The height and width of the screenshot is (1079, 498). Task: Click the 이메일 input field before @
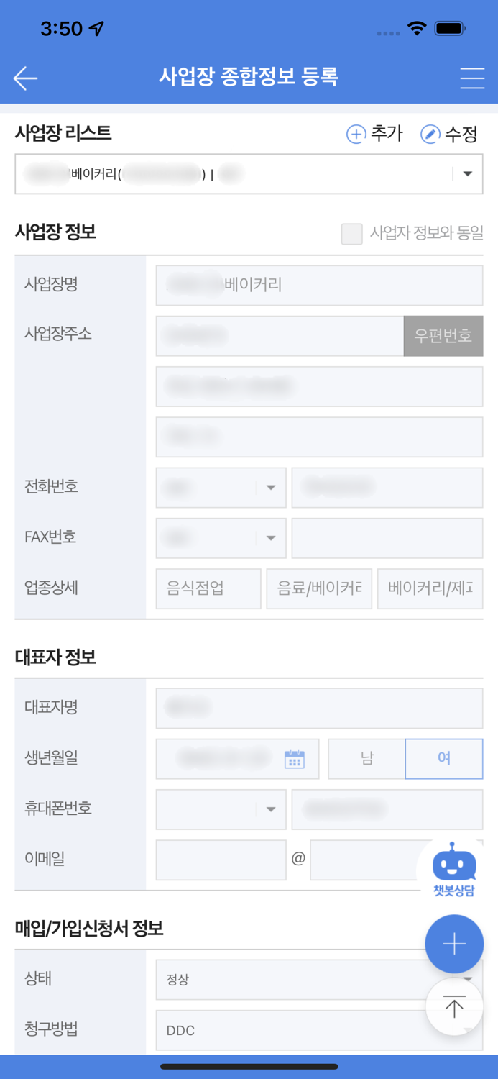(221, 860)
